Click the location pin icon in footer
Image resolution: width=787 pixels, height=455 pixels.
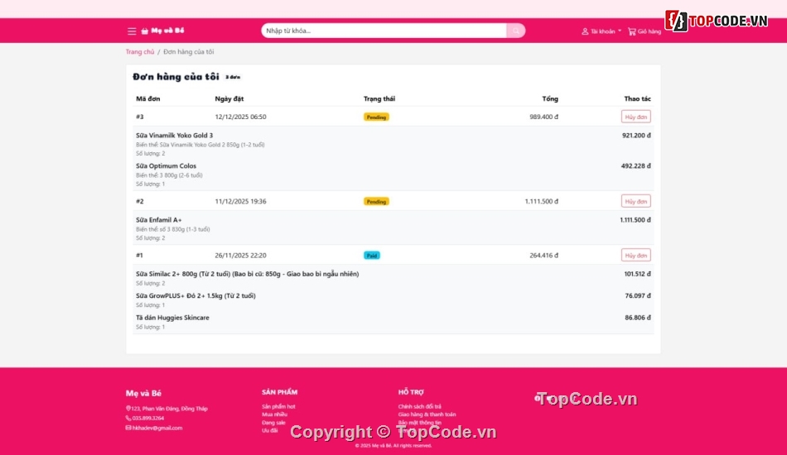click(128, 409)
